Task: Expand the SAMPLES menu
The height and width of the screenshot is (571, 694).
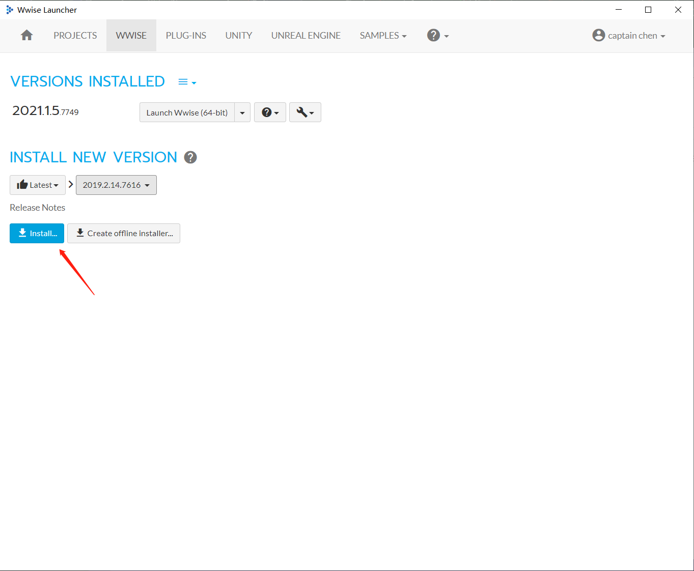Action: [383, 35]
